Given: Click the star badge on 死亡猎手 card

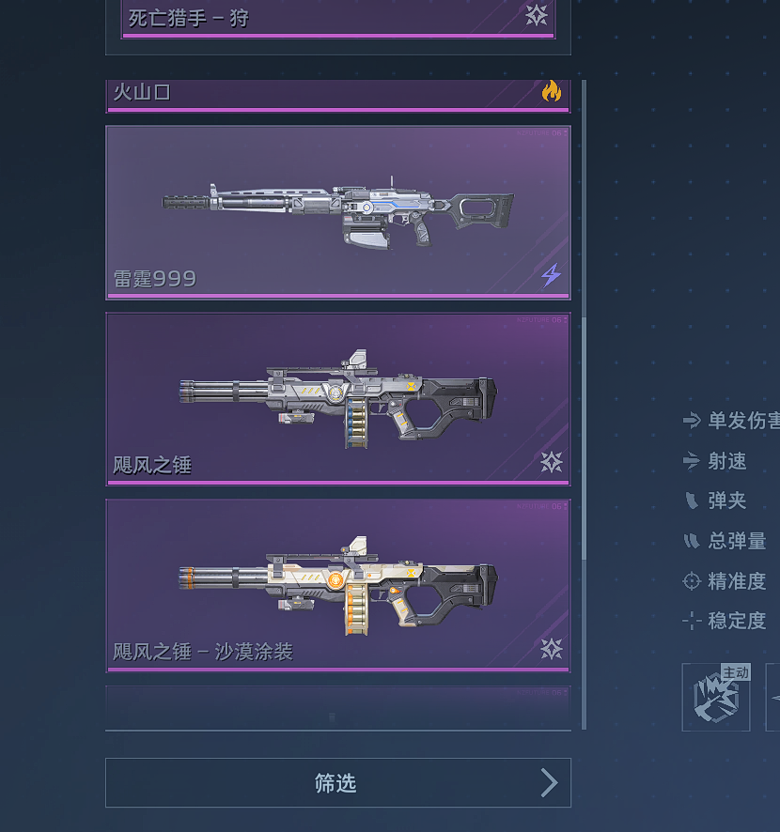Looking at the screenshot, I should pos(537,15).
